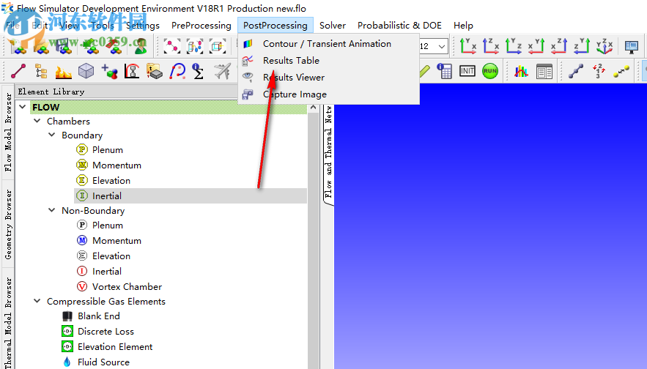Set view to Z-up X-right axes

coord(491,46)
